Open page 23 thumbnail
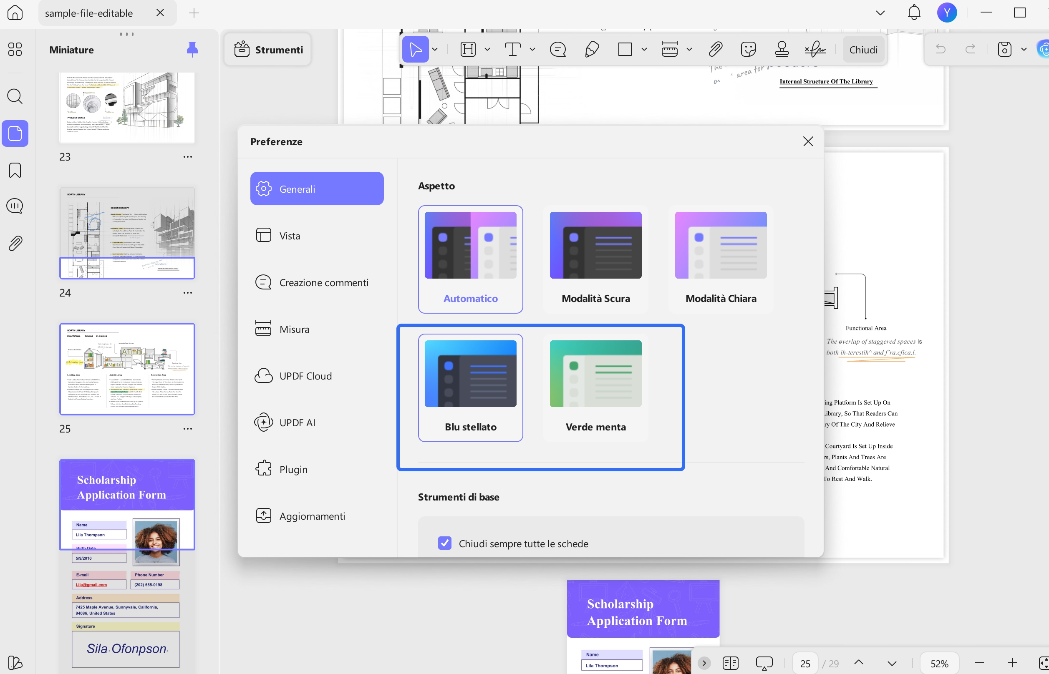This screenshot has height=674, width=1049. coord(127,108)
